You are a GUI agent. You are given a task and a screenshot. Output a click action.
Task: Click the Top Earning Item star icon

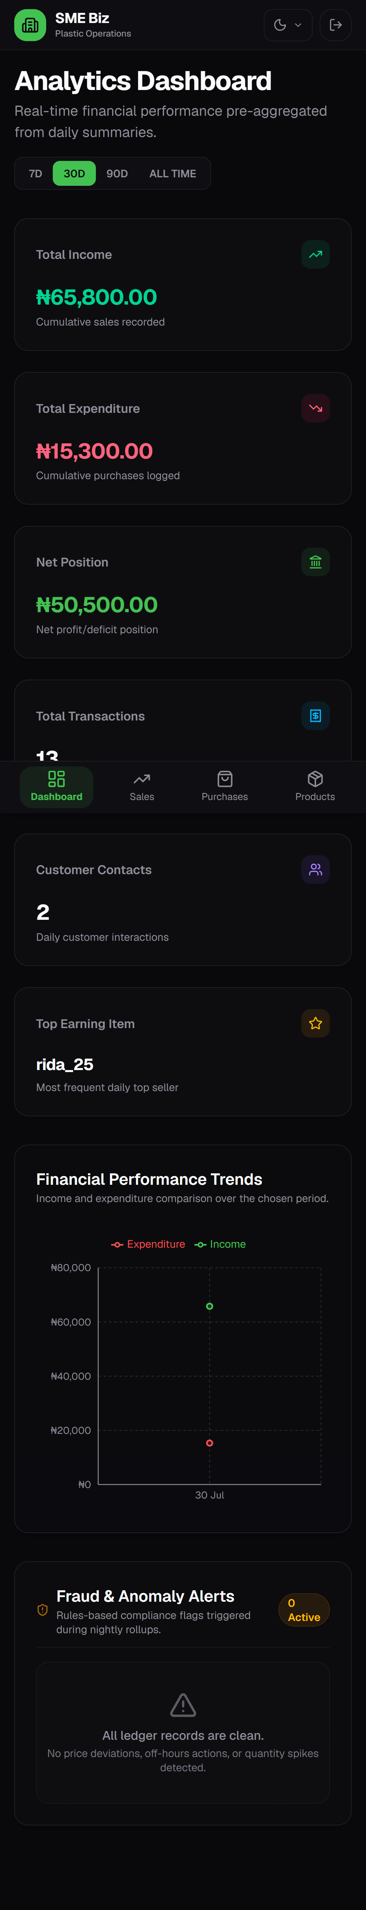[316, 1024]
